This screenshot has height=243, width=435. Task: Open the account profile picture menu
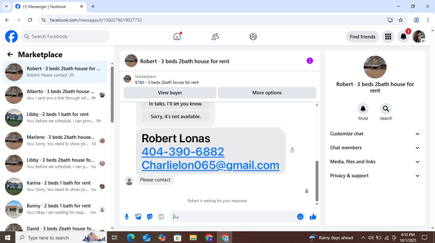(x=419, y=37)
